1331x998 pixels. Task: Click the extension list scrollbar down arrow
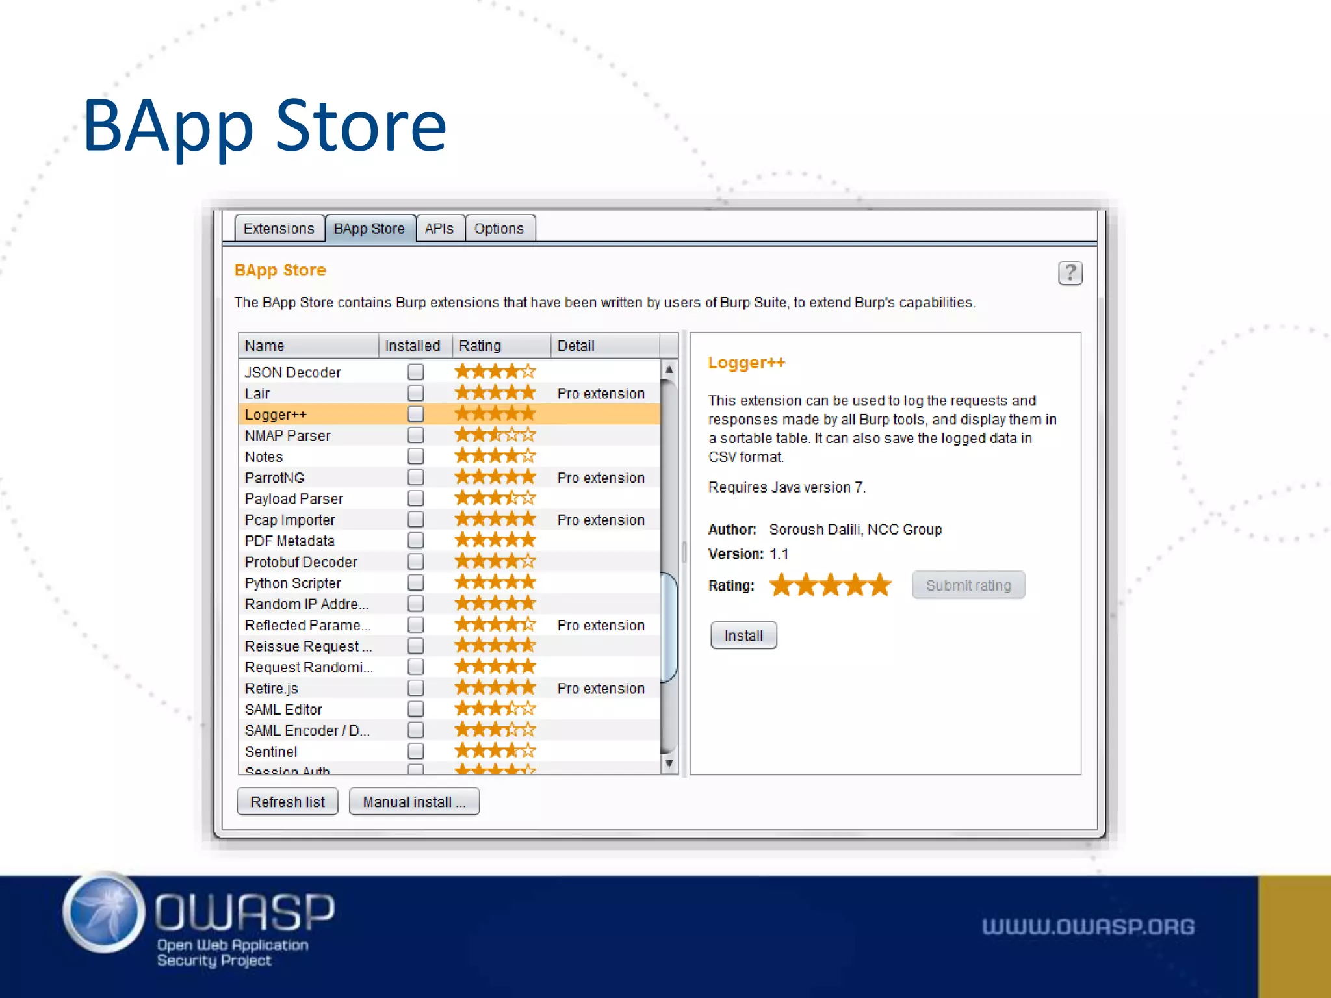pyautogui.click(x=669, y=764)
